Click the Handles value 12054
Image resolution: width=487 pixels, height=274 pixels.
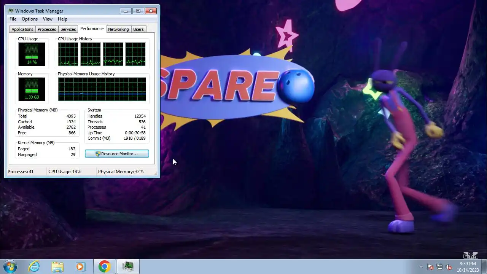pyautogui.click(x=140, y=116)
